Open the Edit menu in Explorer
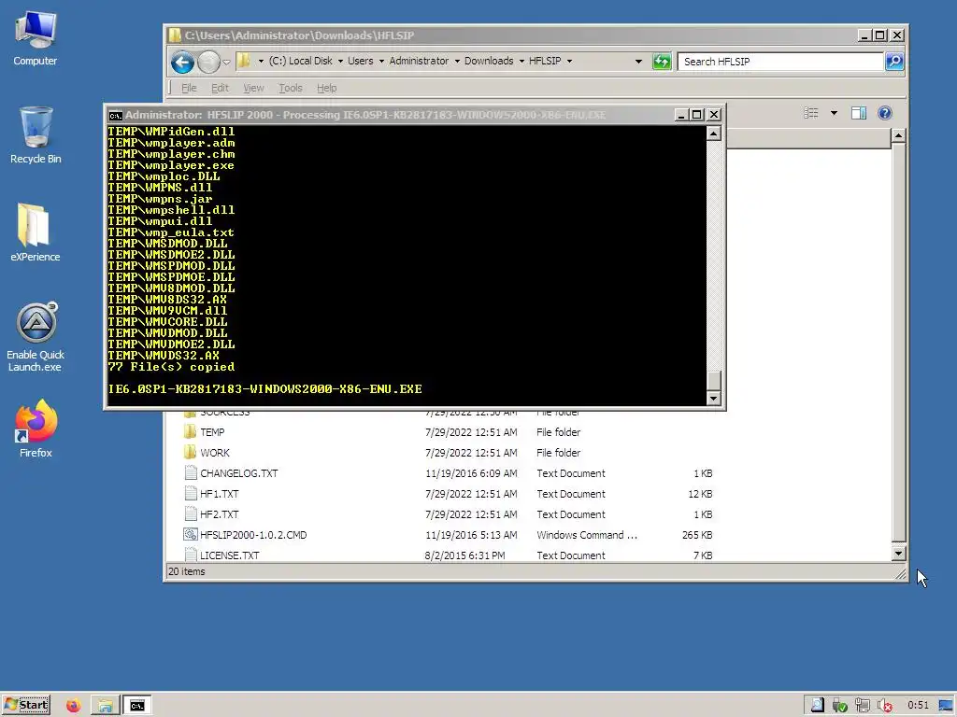 click(220, 88)
